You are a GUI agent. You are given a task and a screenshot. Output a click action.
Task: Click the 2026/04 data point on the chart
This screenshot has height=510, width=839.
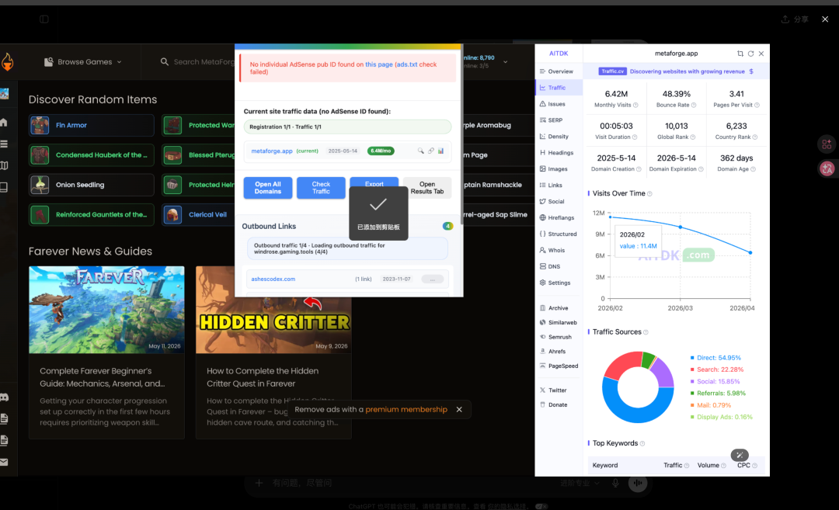tap(750, 252)
